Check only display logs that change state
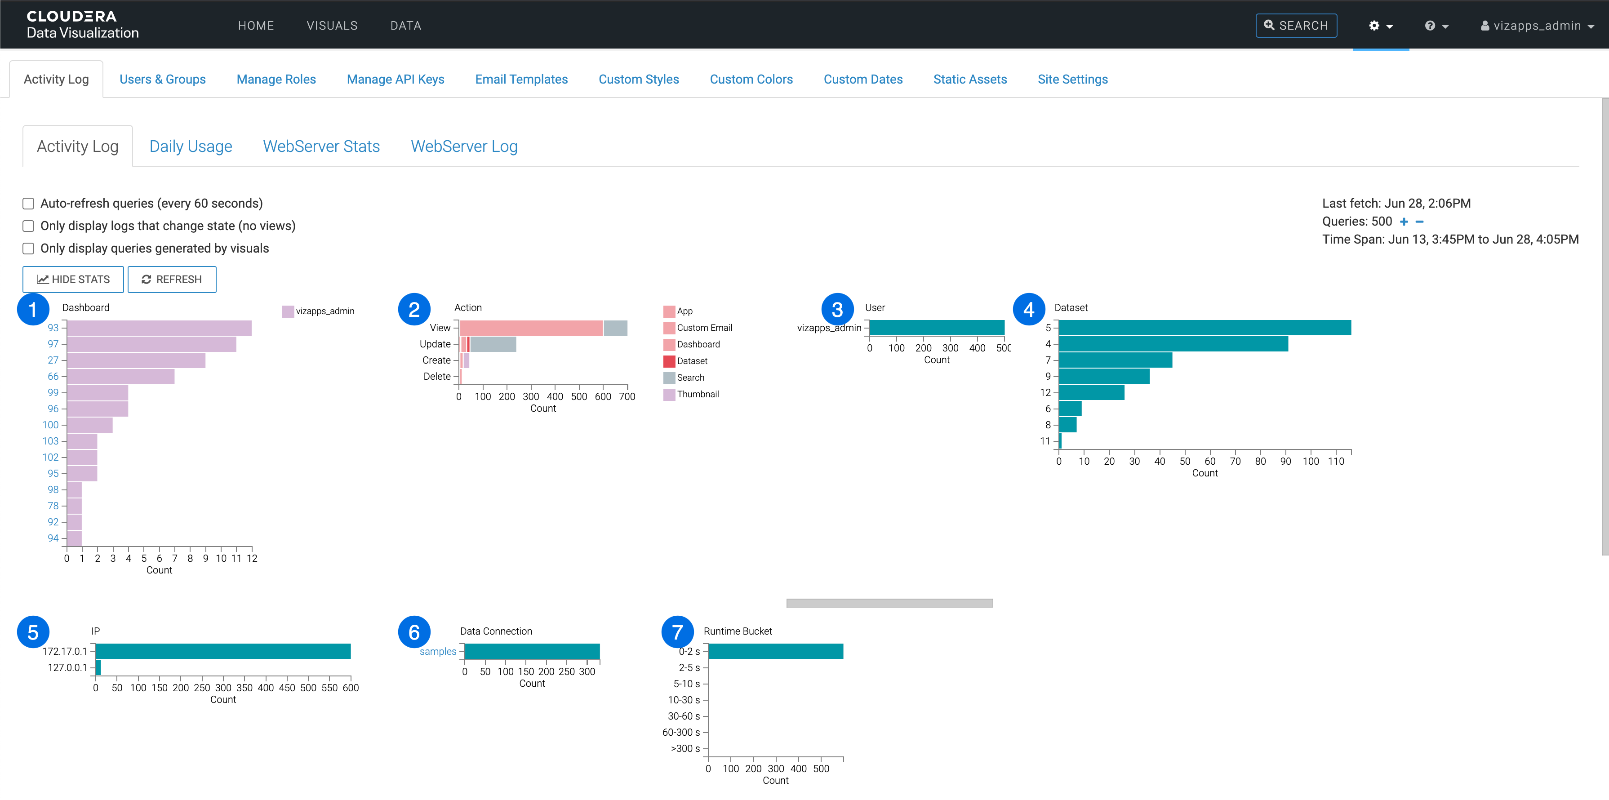 (x=28, y=226)
